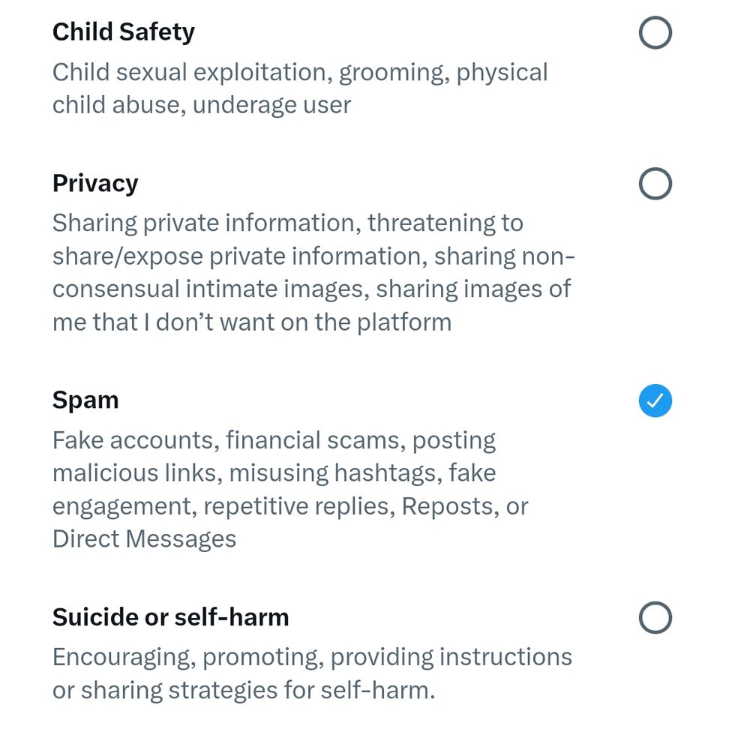Deselect the checked Spam radio button
750x750 pixels.
[x=655, y=400]
